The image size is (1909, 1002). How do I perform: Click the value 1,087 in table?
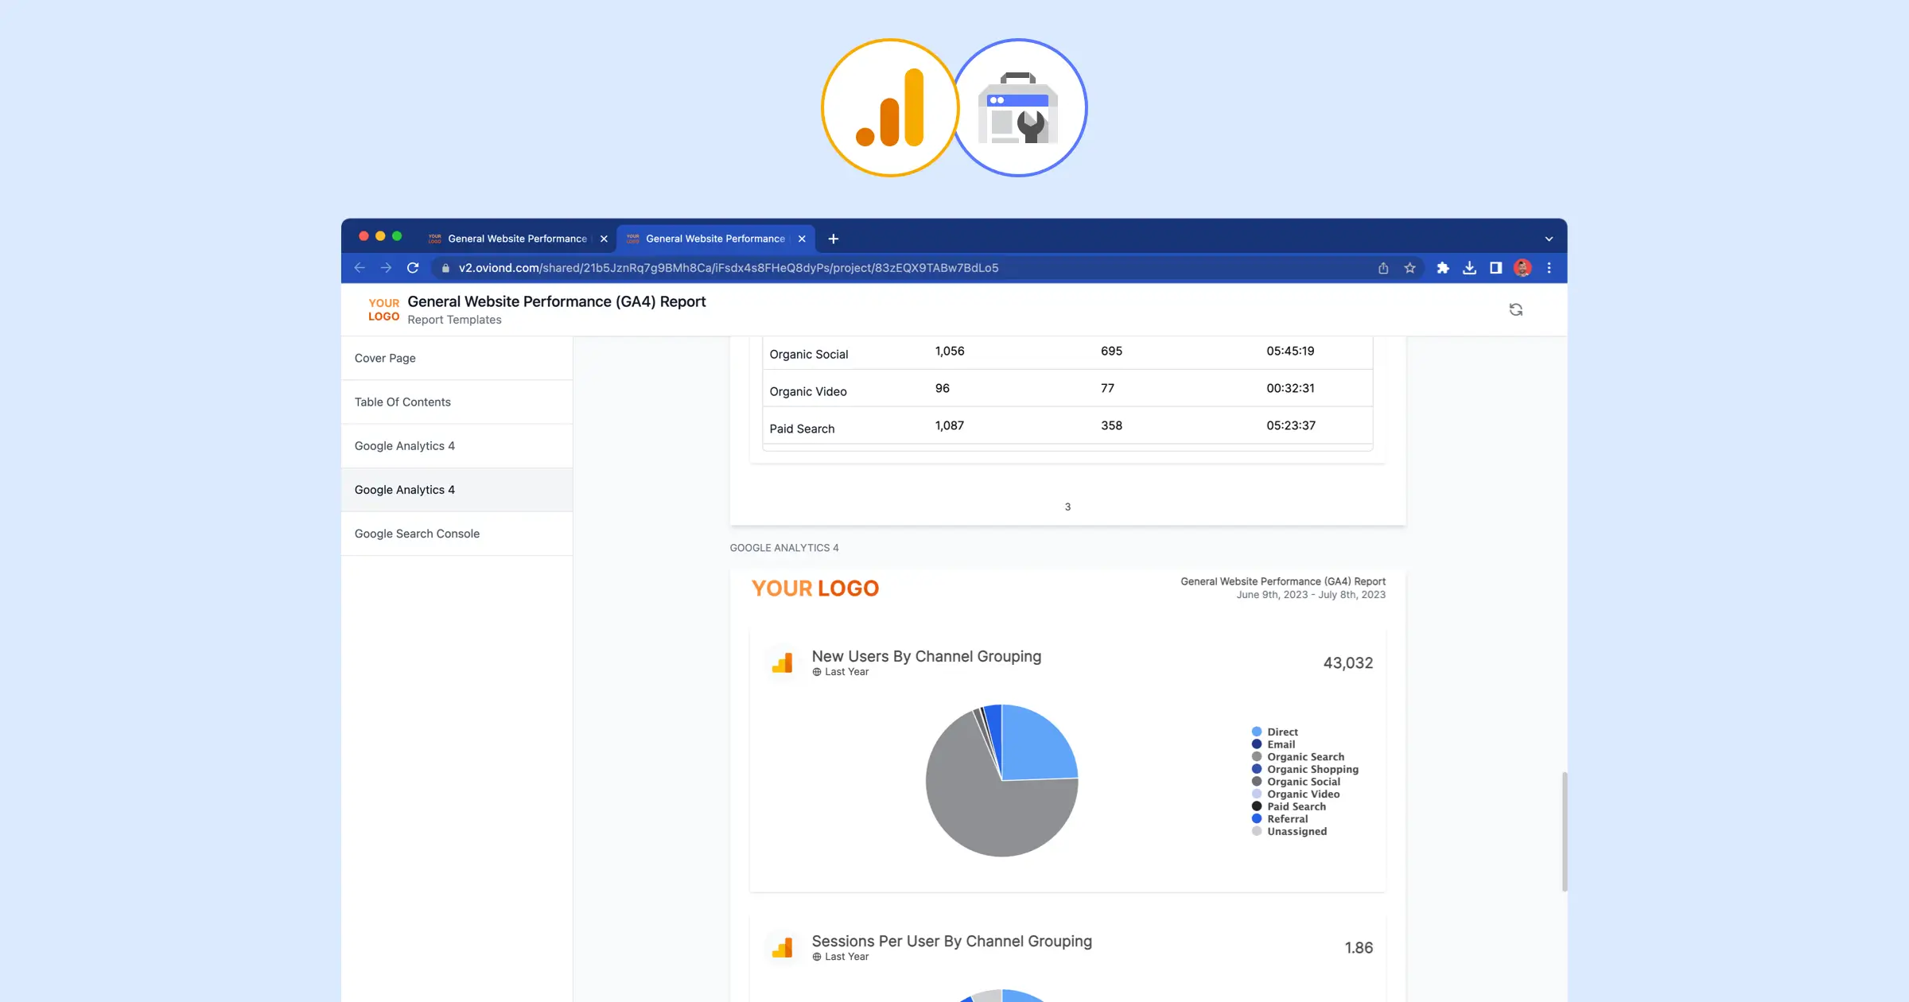pos(950,425)
